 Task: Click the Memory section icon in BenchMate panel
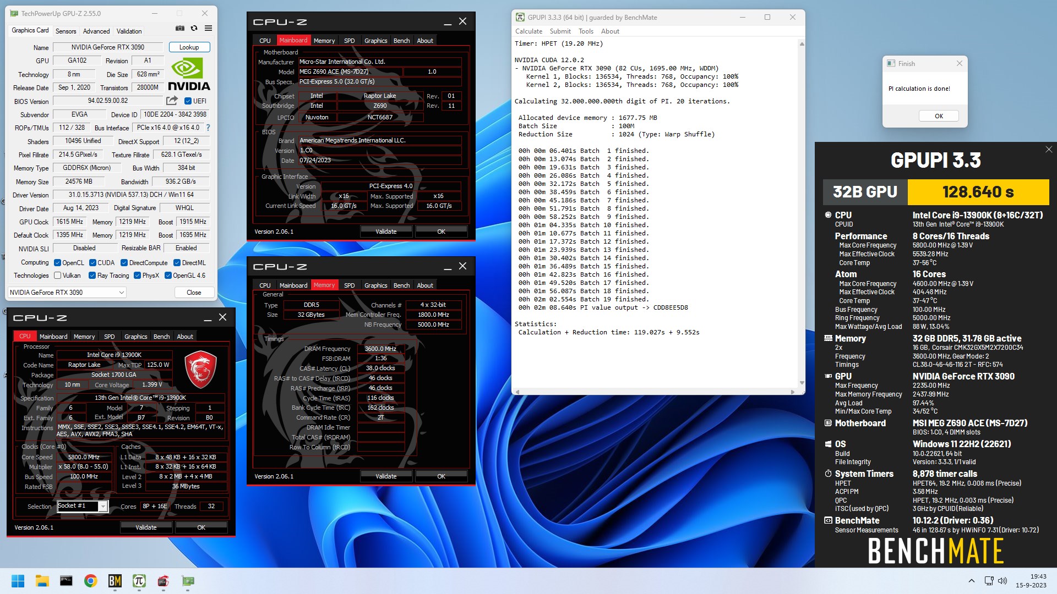[828, 338]
